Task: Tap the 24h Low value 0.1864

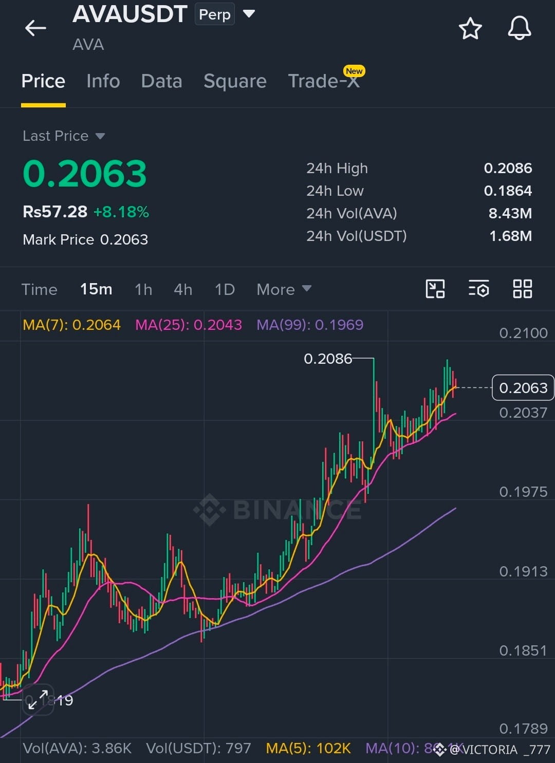Action: [508, 191]
